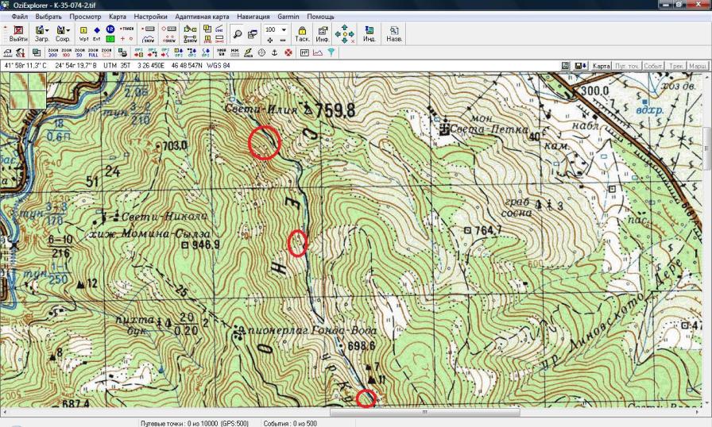Click the Назв. name search icon
The height and width of the screenshot is (427, 712).
pyautogui.click(x=393, y=33)
